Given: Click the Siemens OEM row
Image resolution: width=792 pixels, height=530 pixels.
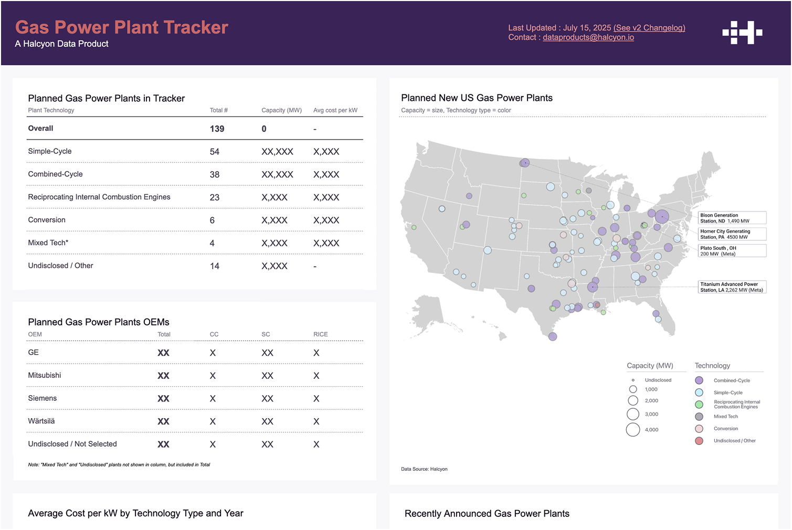Looking at the screenshot, I should [x=195, y=398].
